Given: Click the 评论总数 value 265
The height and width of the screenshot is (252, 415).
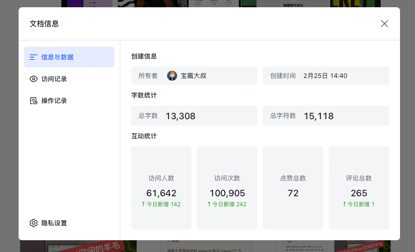Looking at the screenshot, I should click(359, 193).
